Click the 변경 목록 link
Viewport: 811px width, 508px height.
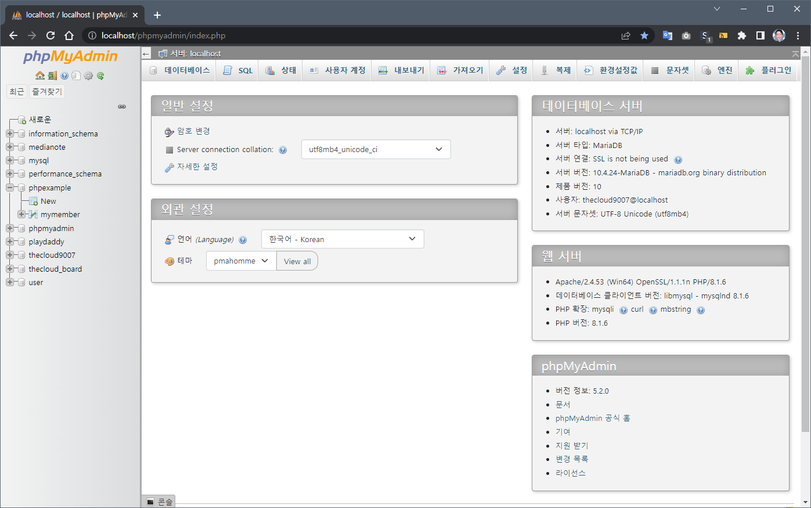click(x=572, y=459)
